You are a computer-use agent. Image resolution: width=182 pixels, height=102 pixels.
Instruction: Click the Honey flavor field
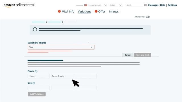pos(39,76)
